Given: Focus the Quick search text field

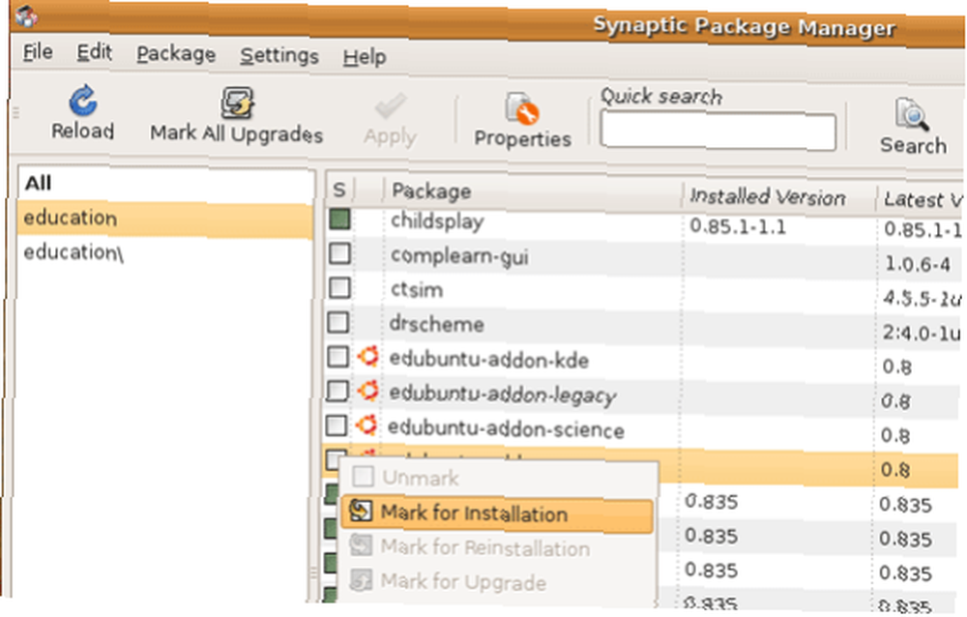Looking at the screenshot, I should pos(718,131).
